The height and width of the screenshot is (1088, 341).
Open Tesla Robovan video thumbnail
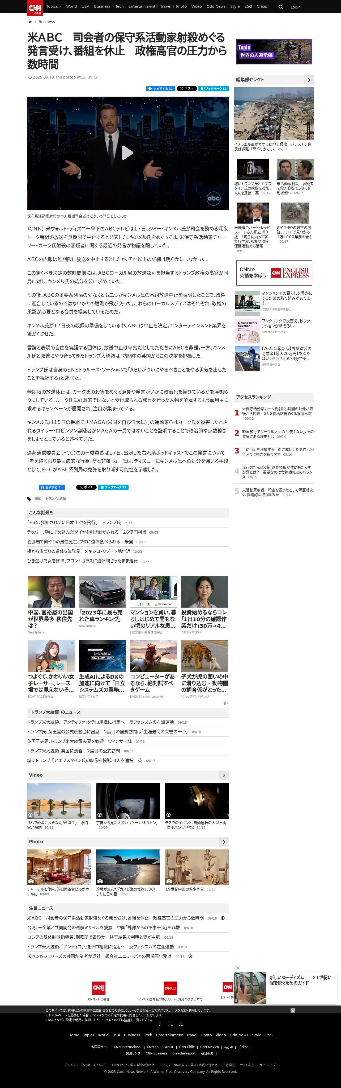click(197, 801)
